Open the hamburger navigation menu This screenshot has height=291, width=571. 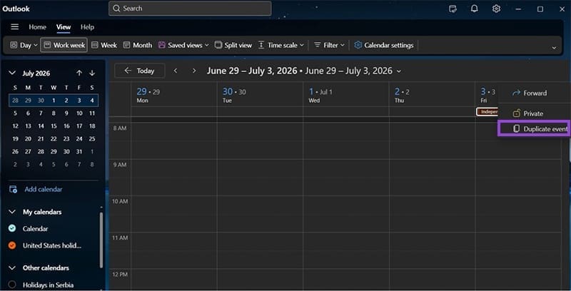(14, 27)
